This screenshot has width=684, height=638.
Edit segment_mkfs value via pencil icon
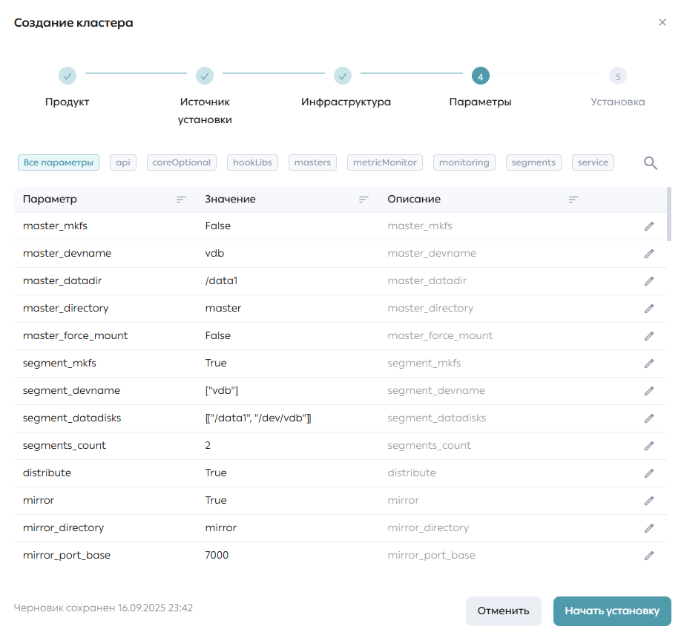point(649,364)
